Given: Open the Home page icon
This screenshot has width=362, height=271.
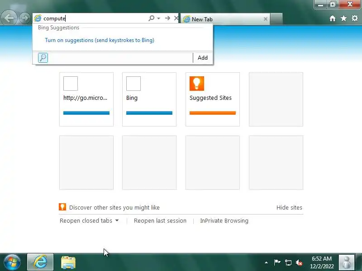Looking at the screenshot, I should (333, 19).
